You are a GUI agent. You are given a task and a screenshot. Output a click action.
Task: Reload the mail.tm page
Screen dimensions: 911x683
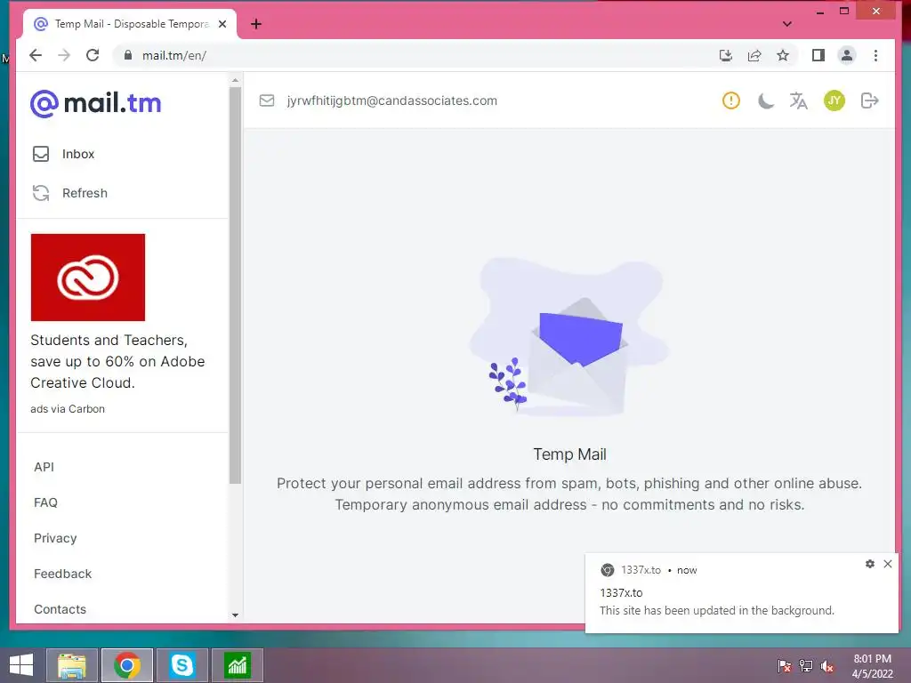(x=93, y=55)
